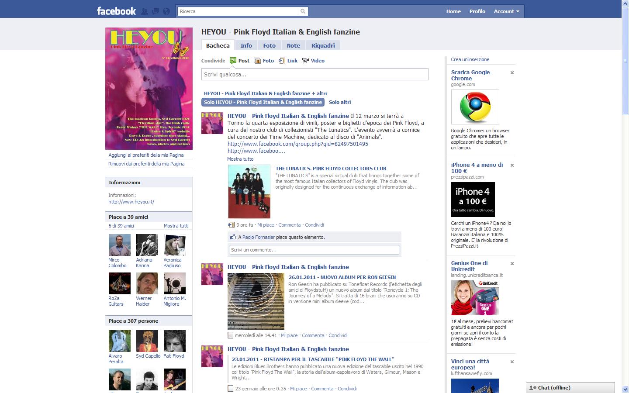Image resolution: width=629 pixels, height=393 pixels.
Task: Open Syd Capello's profile picture
Action: 147,341
